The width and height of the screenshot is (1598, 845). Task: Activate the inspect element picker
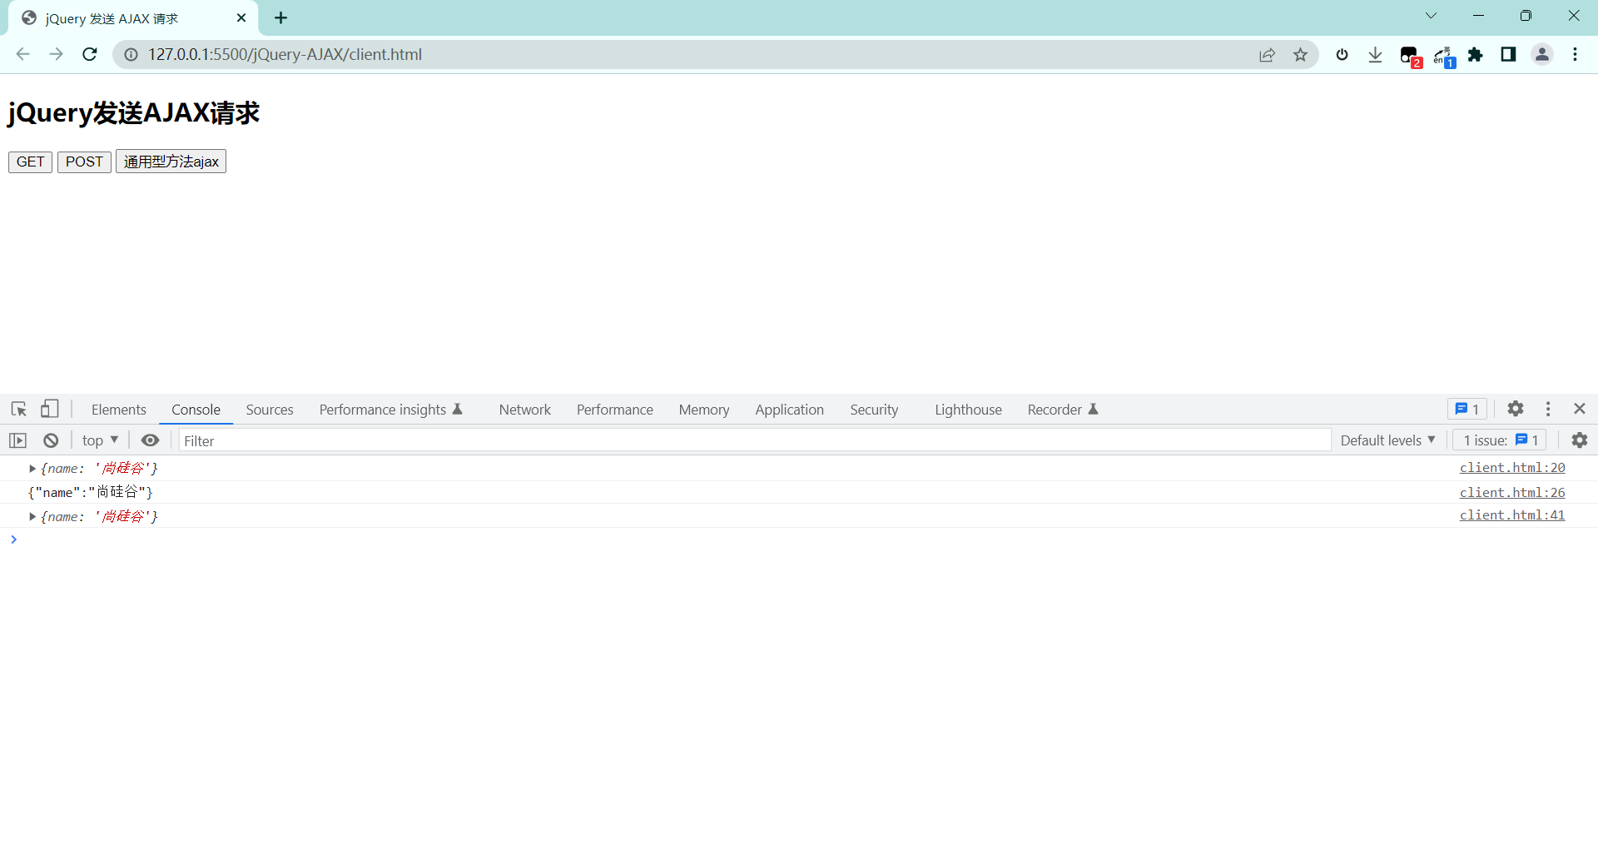pyautogui.click(x=18, y=409)
